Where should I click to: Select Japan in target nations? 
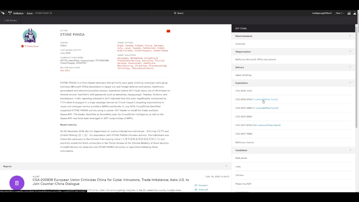(127, 48)
